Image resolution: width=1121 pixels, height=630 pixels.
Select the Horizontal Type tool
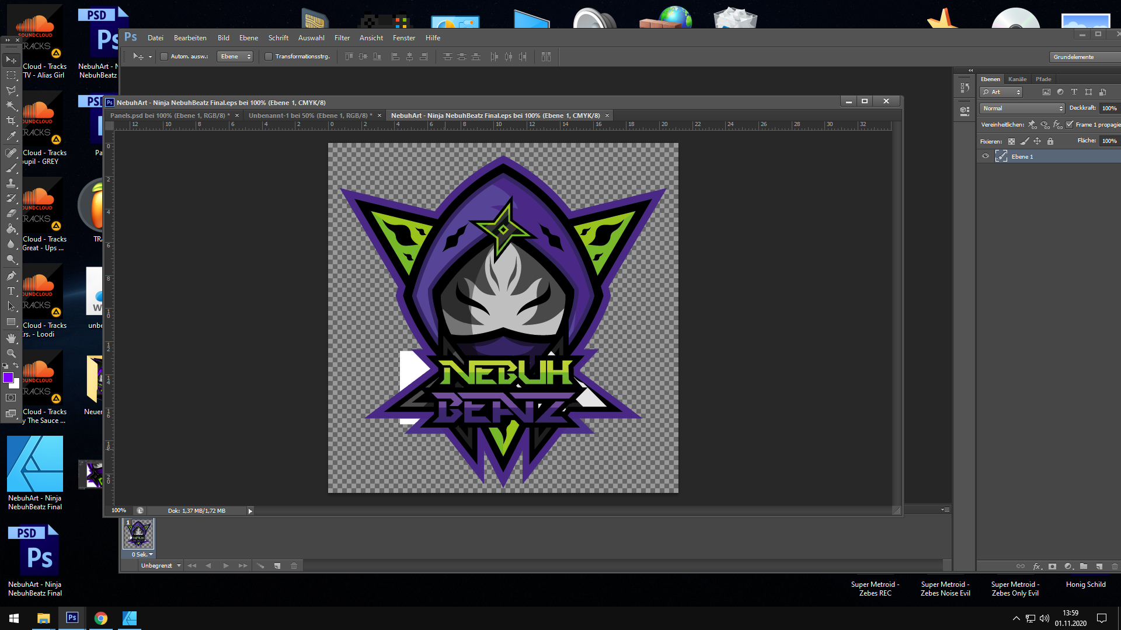pyautogui.click(x=11, y=291)
